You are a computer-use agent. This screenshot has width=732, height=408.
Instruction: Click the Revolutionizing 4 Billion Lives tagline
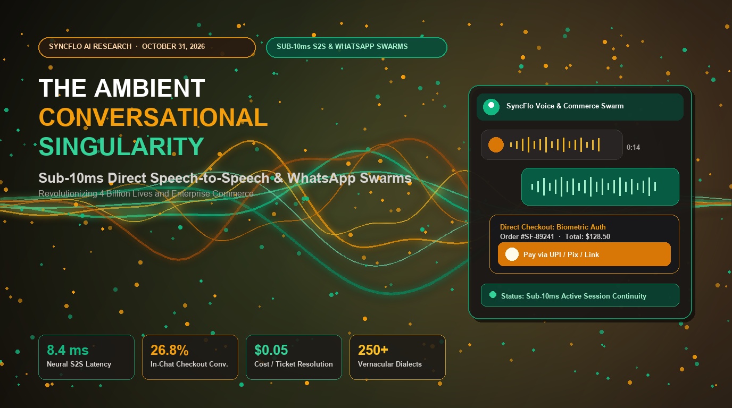(146, 194)
